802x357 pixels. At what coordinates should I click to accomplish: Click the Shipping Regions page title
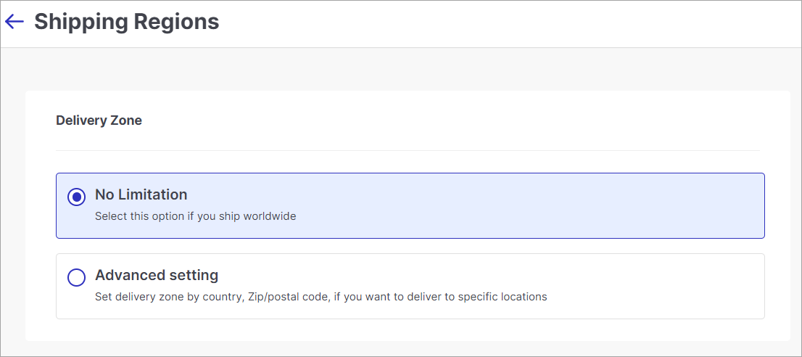[127, 22]
